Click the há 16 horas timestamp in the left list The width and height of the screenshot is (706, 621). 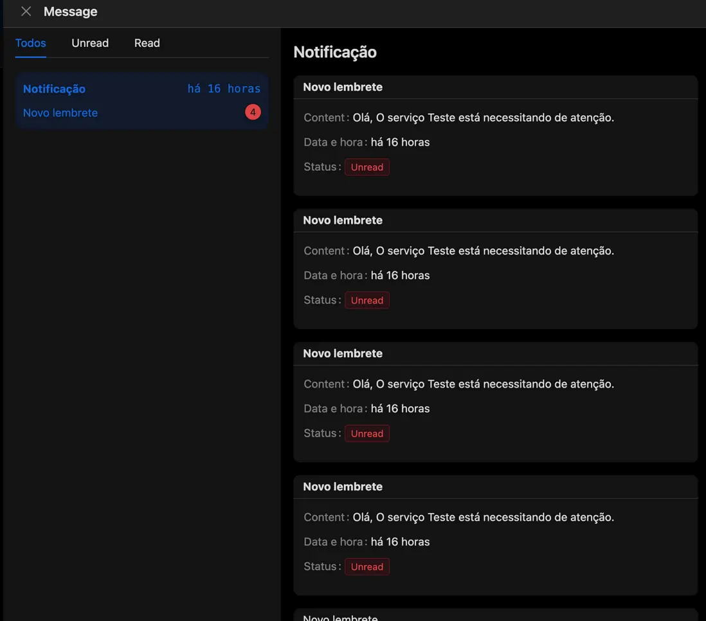tap(224, 89)
